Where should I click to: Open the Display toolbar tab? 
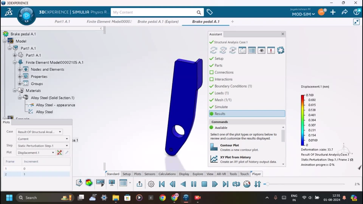184,174
